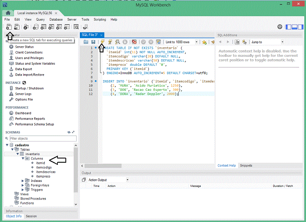The width and height of the screenshot is (306, 222).
Task: Click the editor horizontal scrollbar thumb
Action: pyautogui.click(x=103, y=166)
